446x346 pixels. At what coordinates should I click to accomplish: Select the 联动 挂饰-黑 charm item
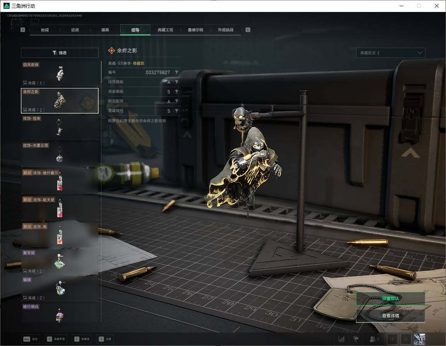click(60, 236)
